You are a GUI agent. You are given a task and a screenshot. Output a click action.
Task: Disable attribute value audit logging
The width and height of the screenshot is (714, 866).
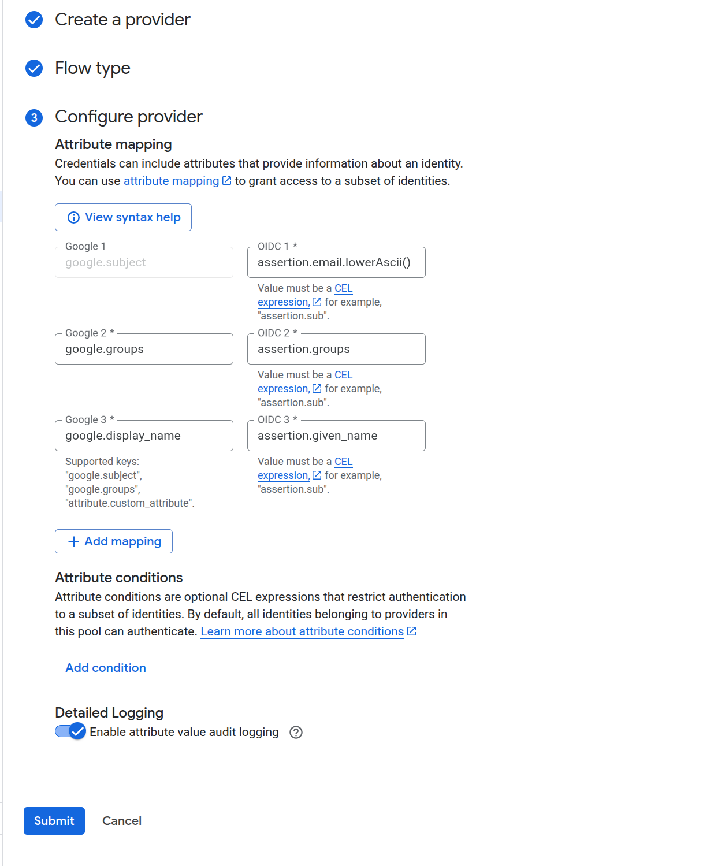69,732
